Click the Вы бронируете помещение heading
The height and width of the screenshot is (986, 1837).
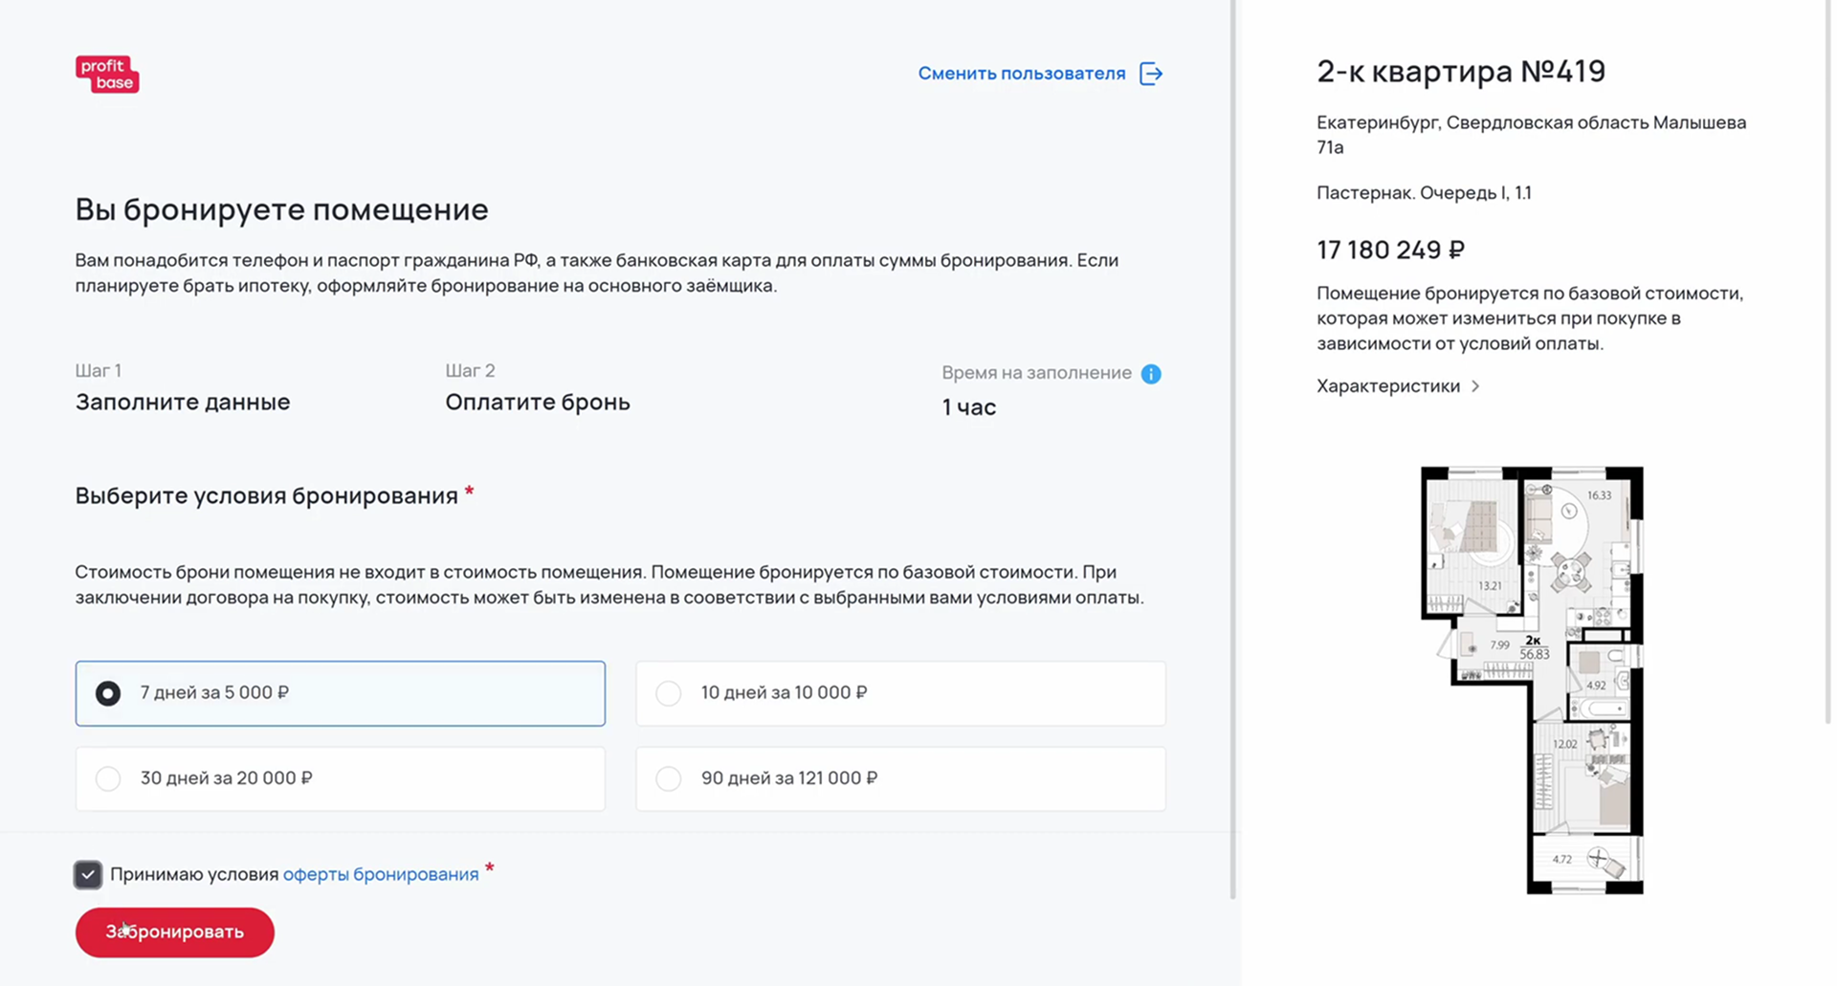[281, 209]
